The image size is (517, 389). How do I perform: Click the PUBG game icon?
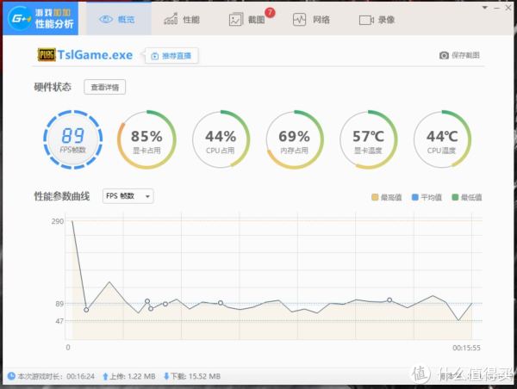47,55
